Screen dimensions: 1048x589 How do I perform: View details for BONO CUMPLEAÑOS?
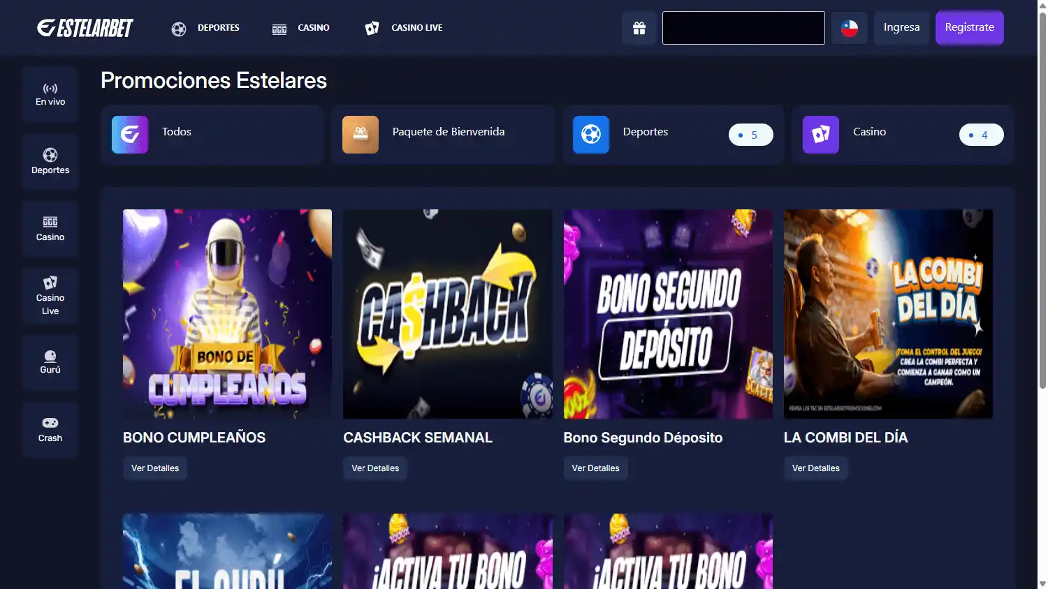pyautogui.click(x=155, y=468)
